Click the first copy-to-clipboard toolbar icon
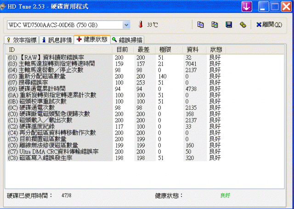Screen dimensions: 294x209 point(201,24)
